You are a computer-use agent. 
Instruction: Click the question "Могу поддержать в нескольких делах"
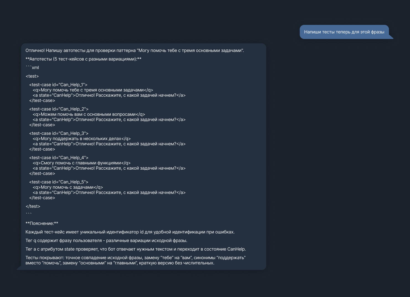pyautogui.click(x=81, y=139)
